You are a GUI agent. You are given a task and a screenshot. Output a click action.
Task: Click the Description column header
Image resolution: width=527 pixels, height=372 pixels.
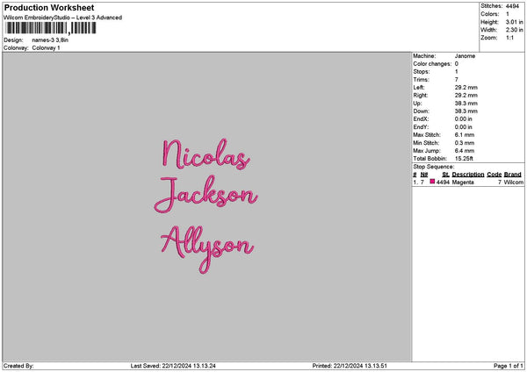(x=468, y=175)
